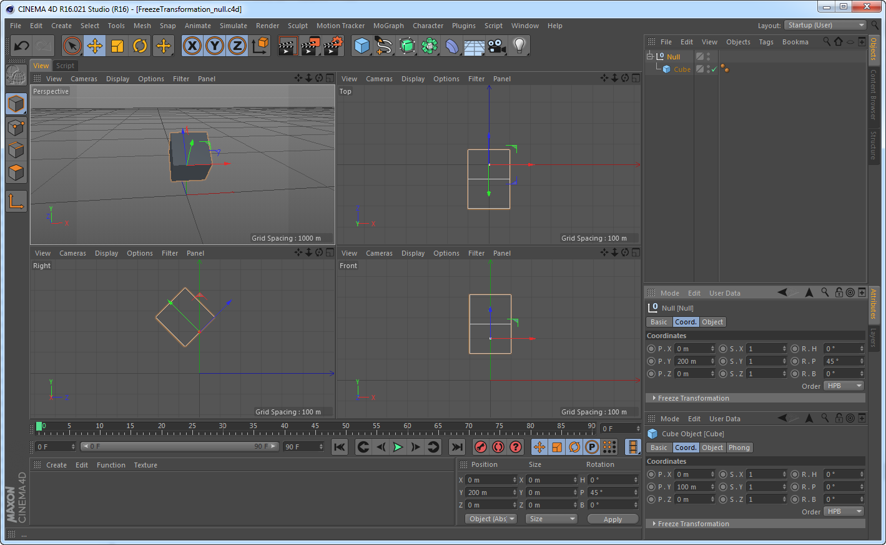
Task: Toggle Null P.X animation dot
Action: (x=651, y=349)
